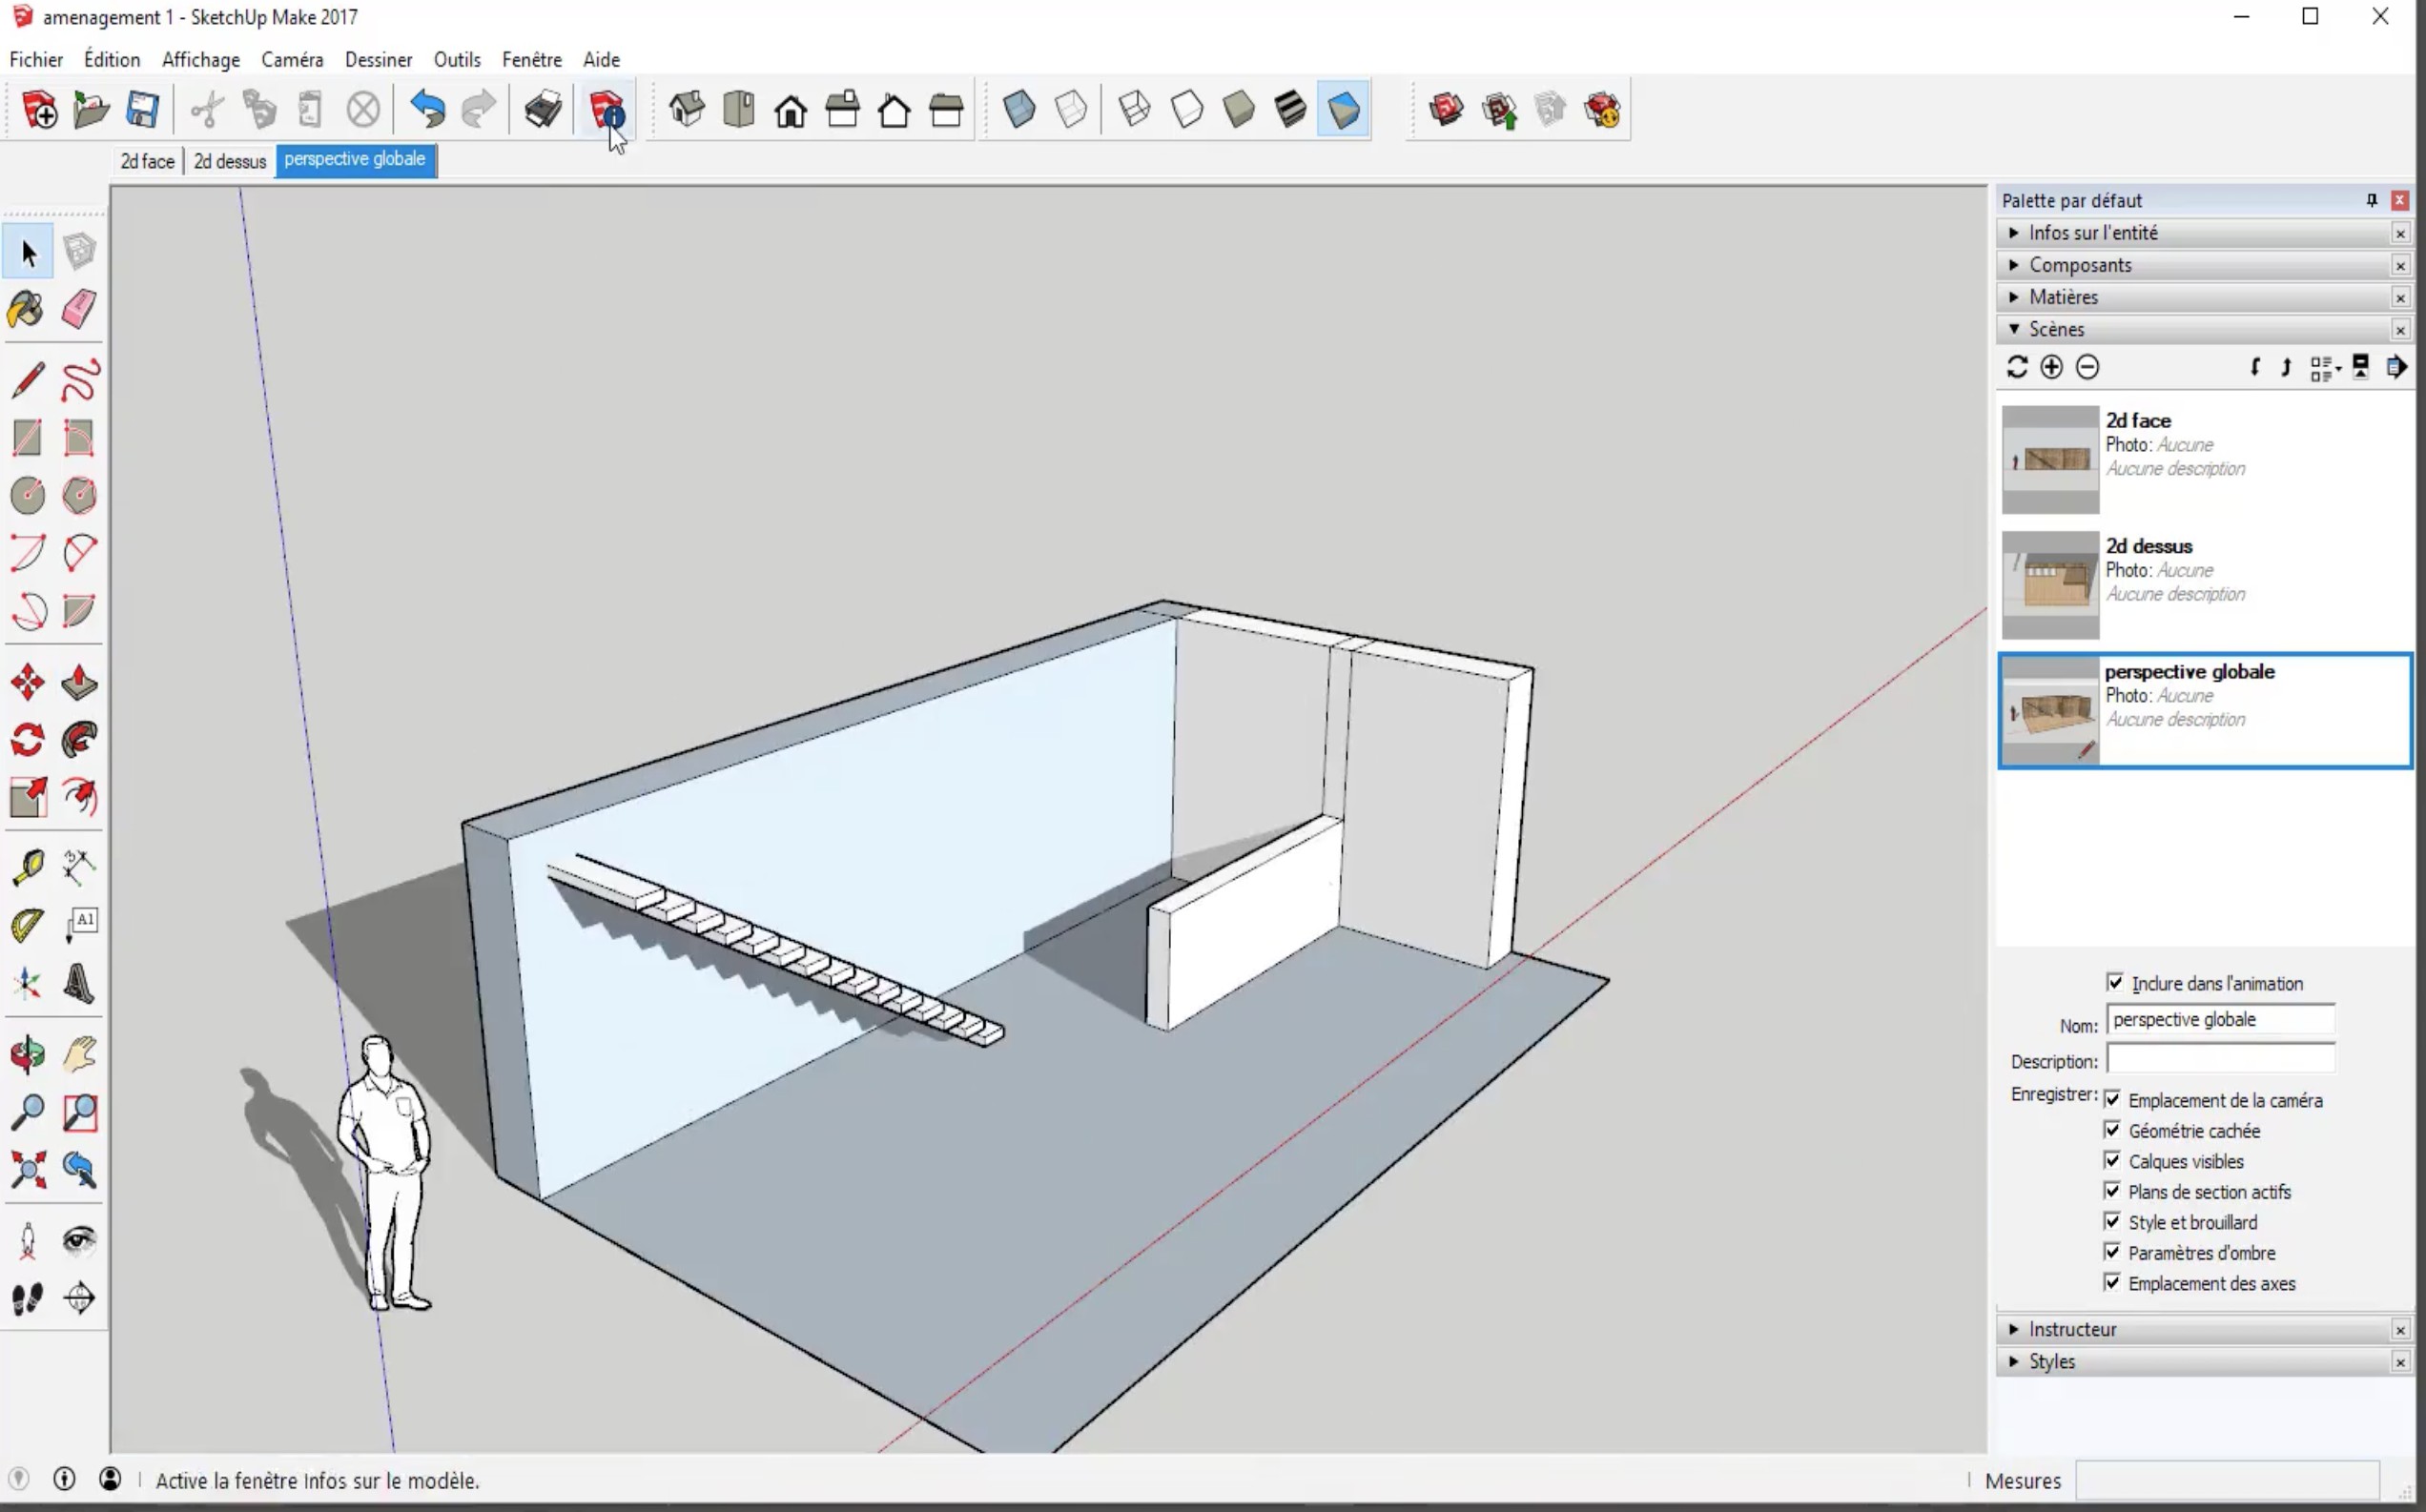Click the Undo icon in the toolbar
The image size is (2426, 1512).
tap(427, 110)
